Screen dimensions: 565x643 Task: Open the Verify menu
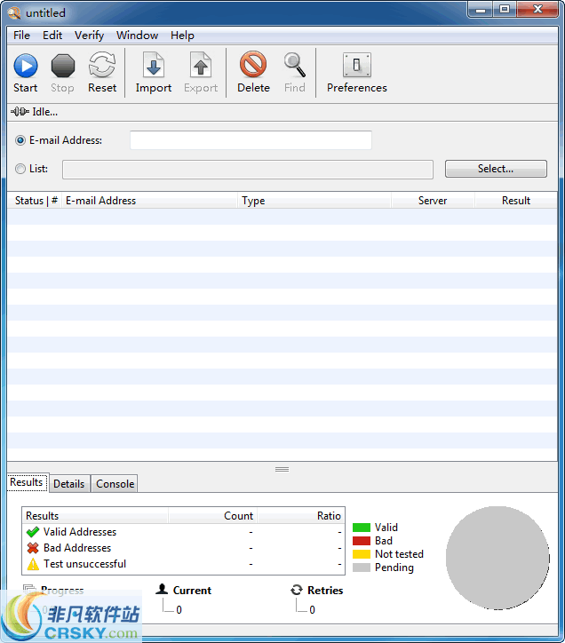click(x=89, y=36)
